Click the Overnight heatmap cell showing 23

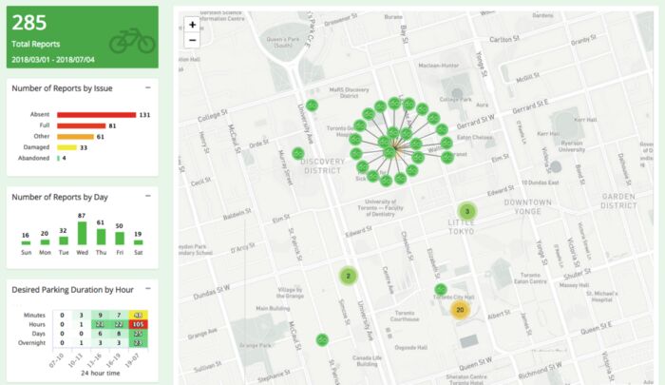[x=139, y=343]
